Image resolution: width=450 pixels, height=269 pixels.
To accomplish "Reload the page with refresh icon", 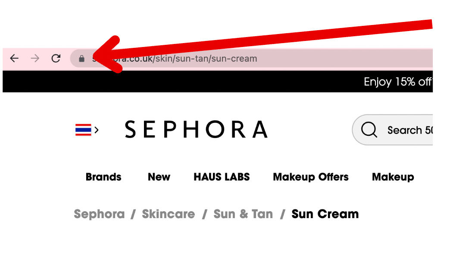I will [56, 58].
